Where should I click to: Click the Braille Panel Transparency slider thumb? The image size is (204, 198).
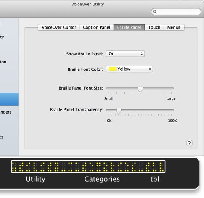pos(119,111)
